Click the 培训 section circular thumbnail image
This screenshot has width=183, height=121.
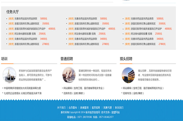[x=9, y=75]
